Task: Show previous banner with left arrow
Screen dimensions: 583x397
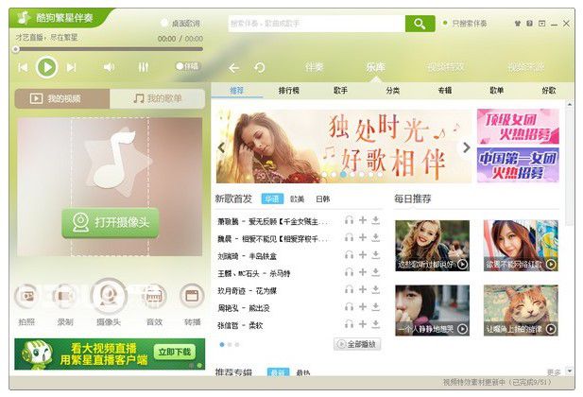Action: 222,147
